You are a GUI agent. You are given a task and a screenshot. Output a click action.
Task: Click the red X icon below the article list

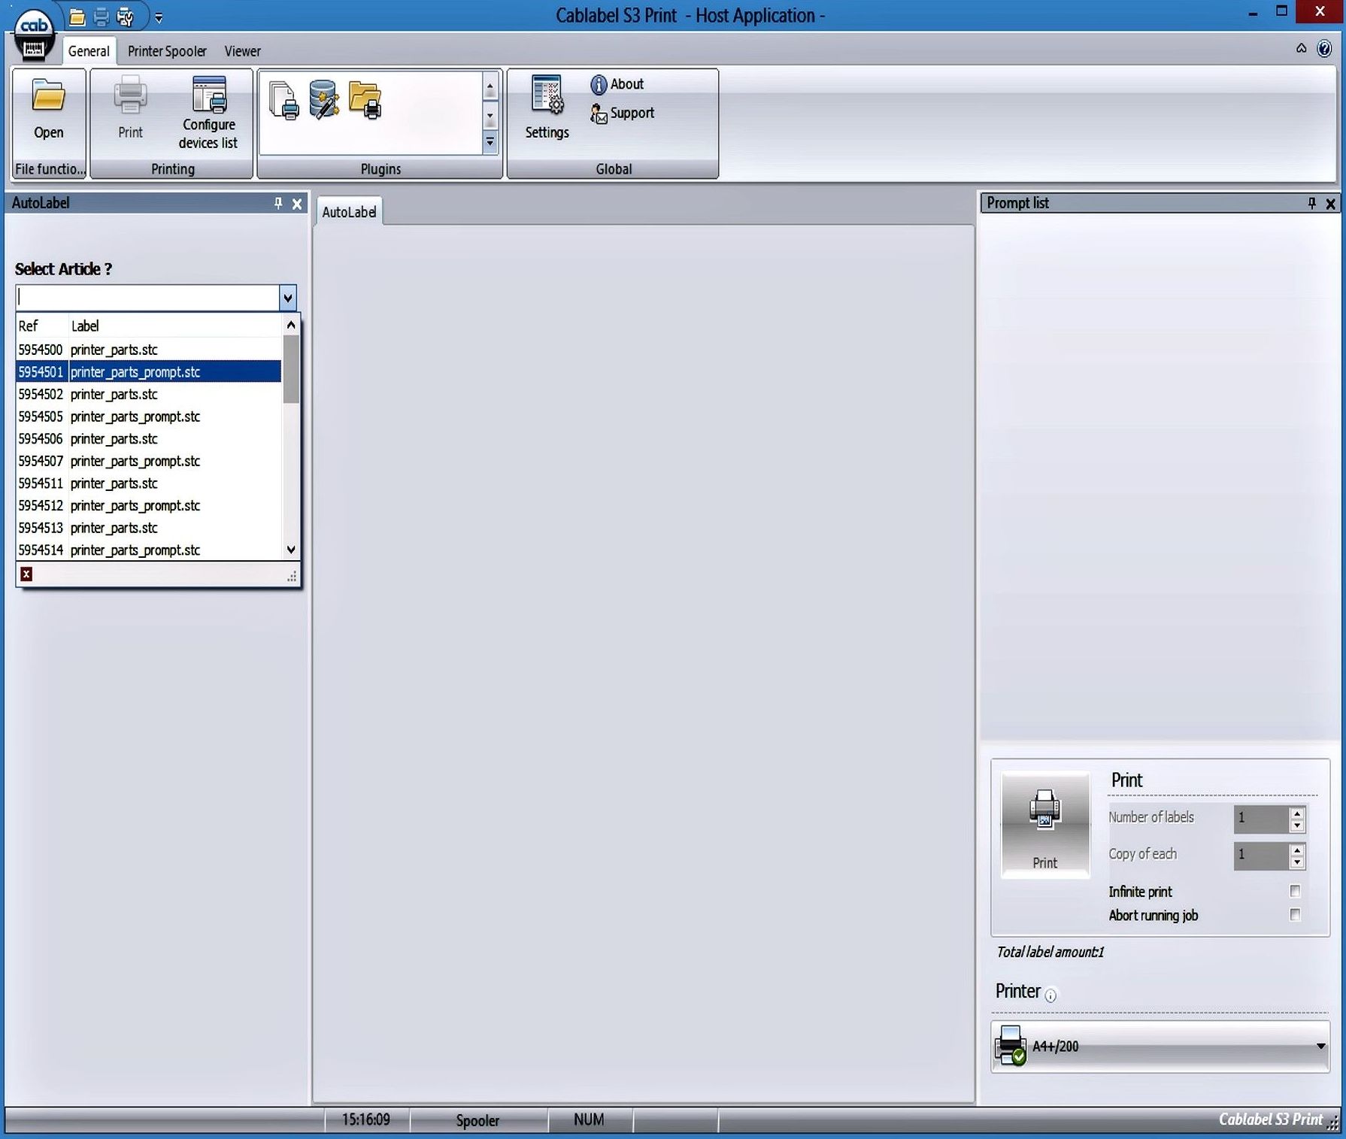coord(26,574)
